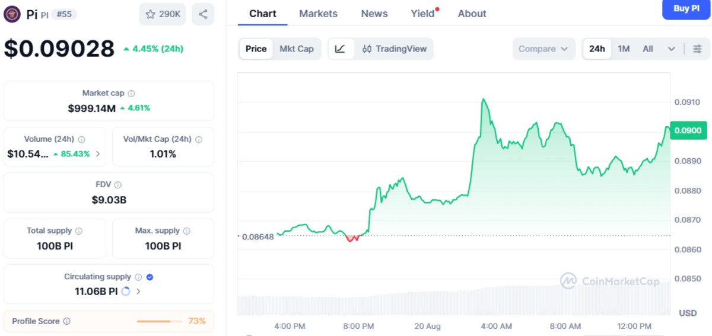712x336 pixels.
Task: Click the Vol/Mkt Cap (24h) info icon
Action: pos(199,139)
